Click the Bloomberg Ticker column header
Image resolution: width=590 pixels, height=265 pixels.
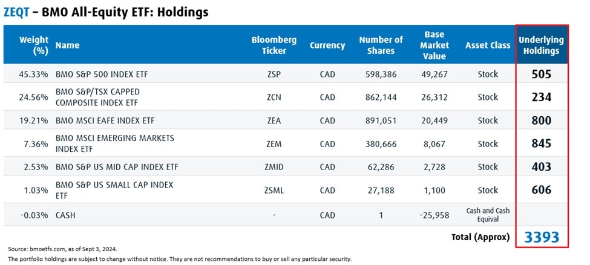[x=274, y=45]
